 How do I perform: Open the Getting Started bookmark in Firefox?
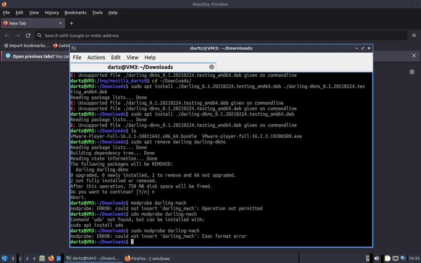[x=61, y=45]
